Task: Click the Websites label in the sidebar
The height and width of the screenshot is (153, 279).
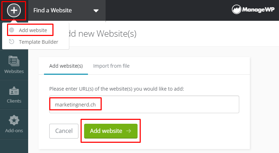Action: [14, 71]
